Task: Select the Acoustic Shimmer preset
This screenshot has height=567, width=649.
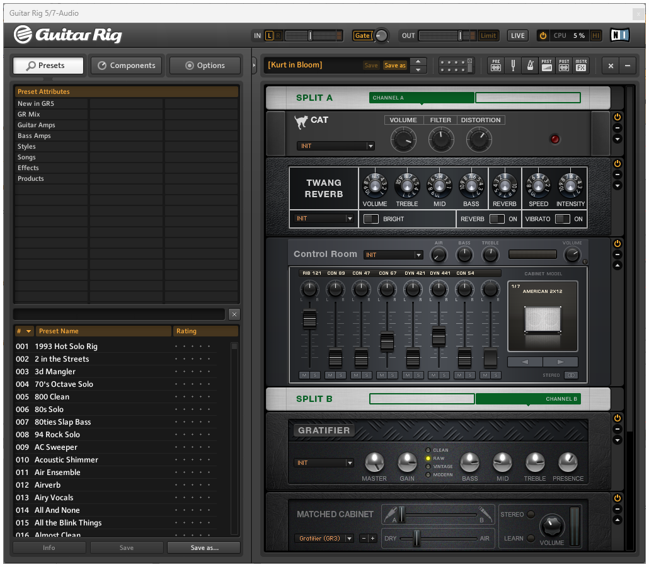Action: [65, 459]
